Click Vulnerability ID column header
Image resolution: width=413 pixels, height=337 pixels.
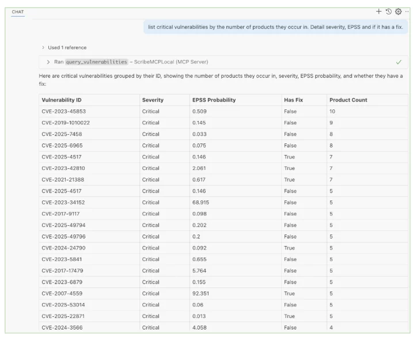pos(62,100)
